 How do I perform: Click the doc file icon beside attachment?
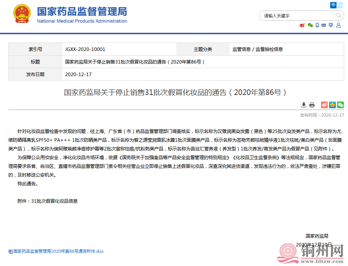click(x=10, y=251)
